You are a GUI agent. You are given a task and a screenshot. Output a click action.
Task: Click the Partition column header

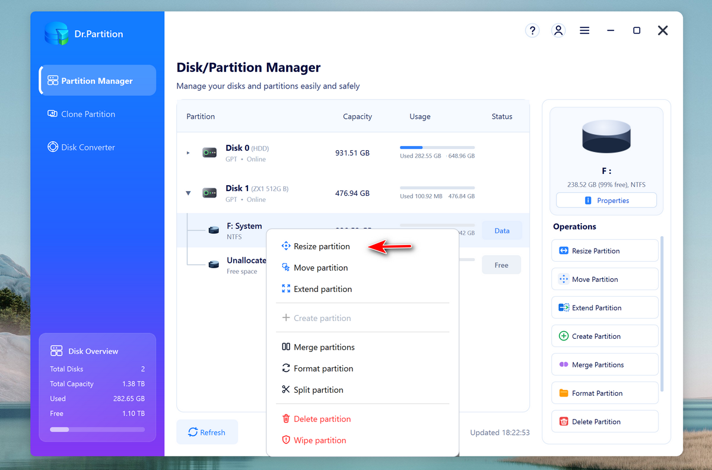coord(201,116)
